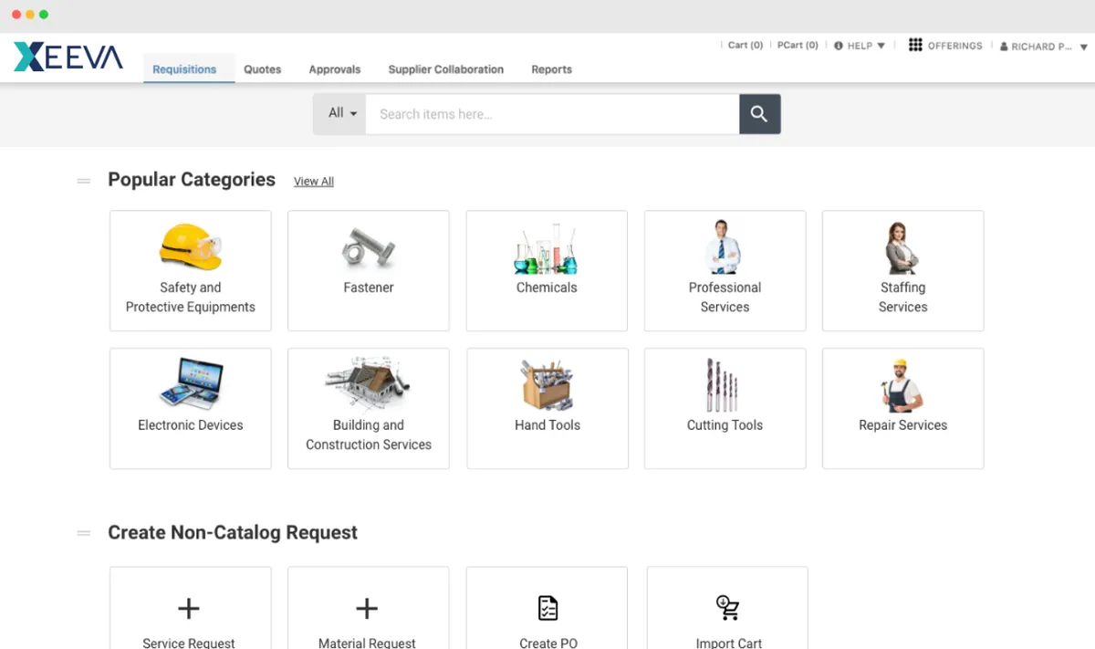
Task: Click the Create Non-Catalog Request heading
Action: coord(233,533)
